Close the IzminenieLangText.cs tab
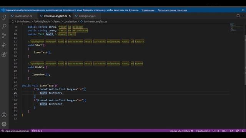This screenshot has height=138, width=246. (x=70, y=16)
